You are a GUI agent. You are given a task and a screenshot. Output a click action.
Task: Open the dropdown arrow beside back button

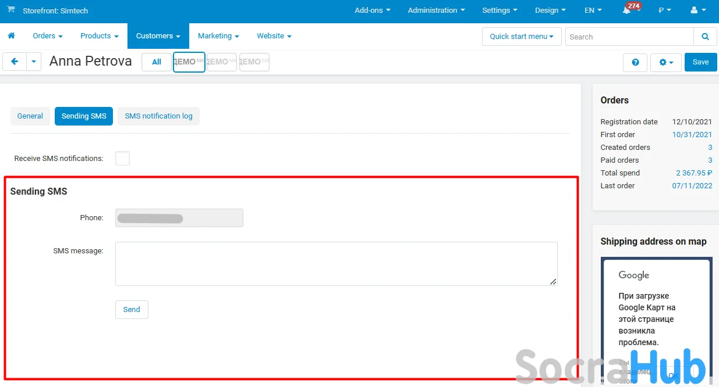34,62
